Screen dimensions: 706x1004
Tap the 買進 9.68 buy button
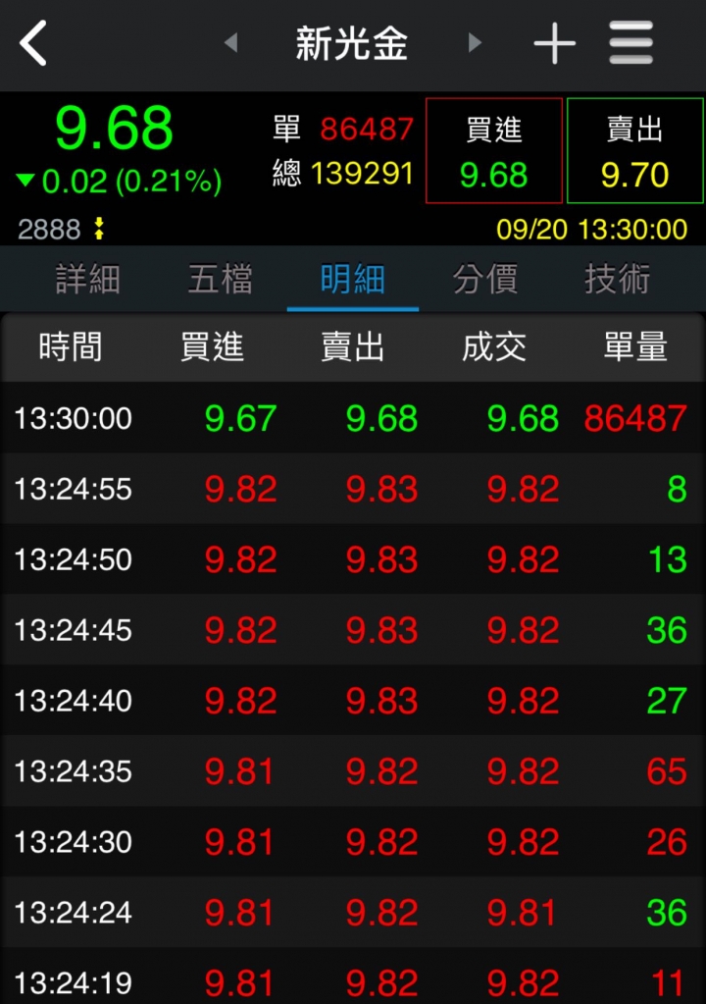click(x=493, y=150)
